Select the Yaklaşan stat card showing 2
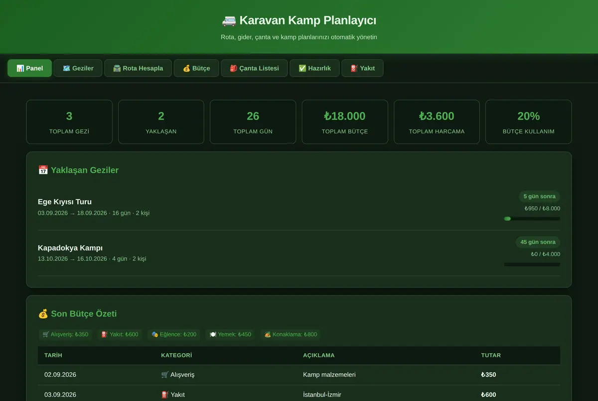This screenshot has width=598, height=401. click(x=161, y=122)
